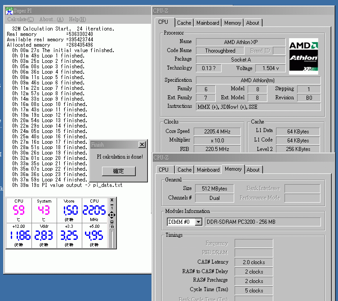Click the CPU temperature 59 reading
Viewport: 338px width, 301px height.
(19, 210)
